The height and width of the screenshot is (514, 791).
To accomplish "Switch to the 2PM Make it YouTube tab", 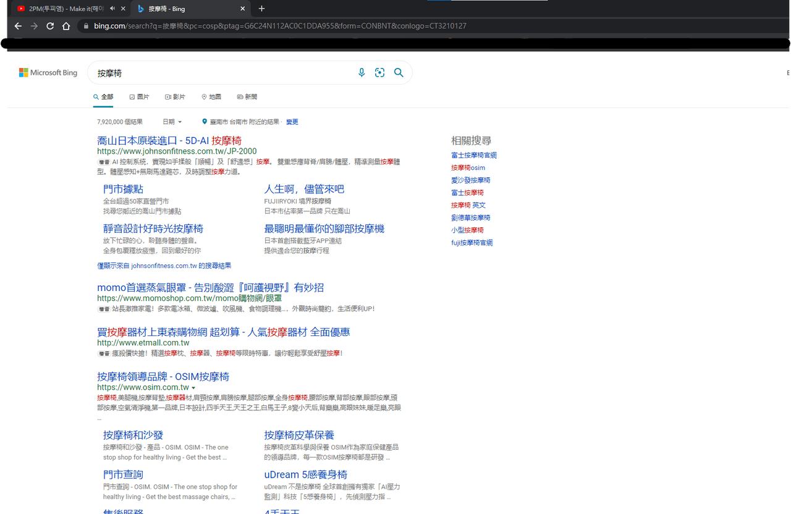I will [x=66, y=9].
